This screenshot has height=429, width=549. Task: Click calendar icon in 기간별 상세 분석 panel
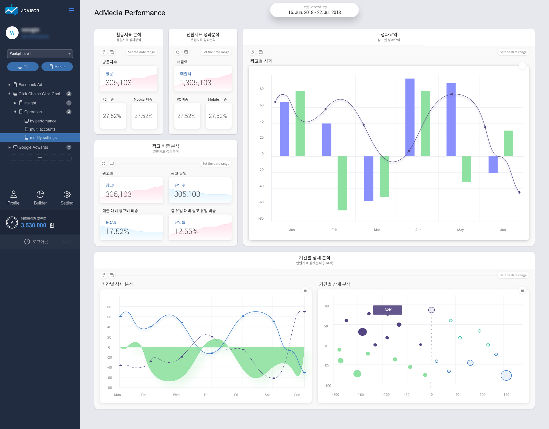(x=112, y=275)
